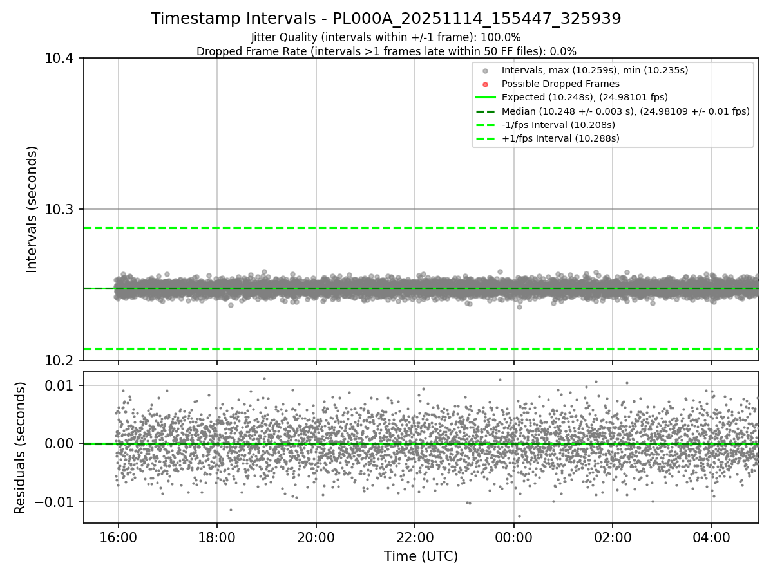Click the red dot marker beside 'Possible Dropped Frames'
This screenshot has width=773, height=579.
point(486,84)
